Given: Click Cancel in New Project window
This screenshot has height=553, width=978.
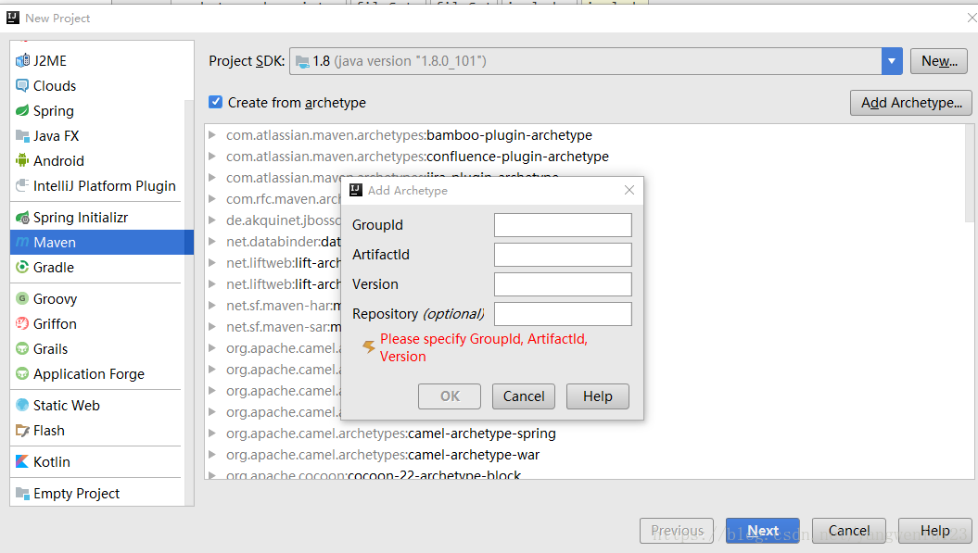Looking at the screenshot, I should 849,531.
